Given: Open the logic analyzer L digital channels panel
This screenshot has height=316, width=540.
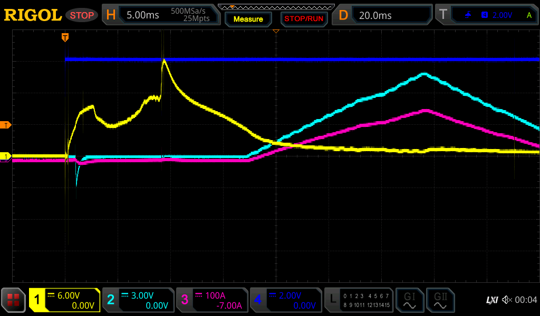Looking at the screenshot, I should [x=359, y=300].
